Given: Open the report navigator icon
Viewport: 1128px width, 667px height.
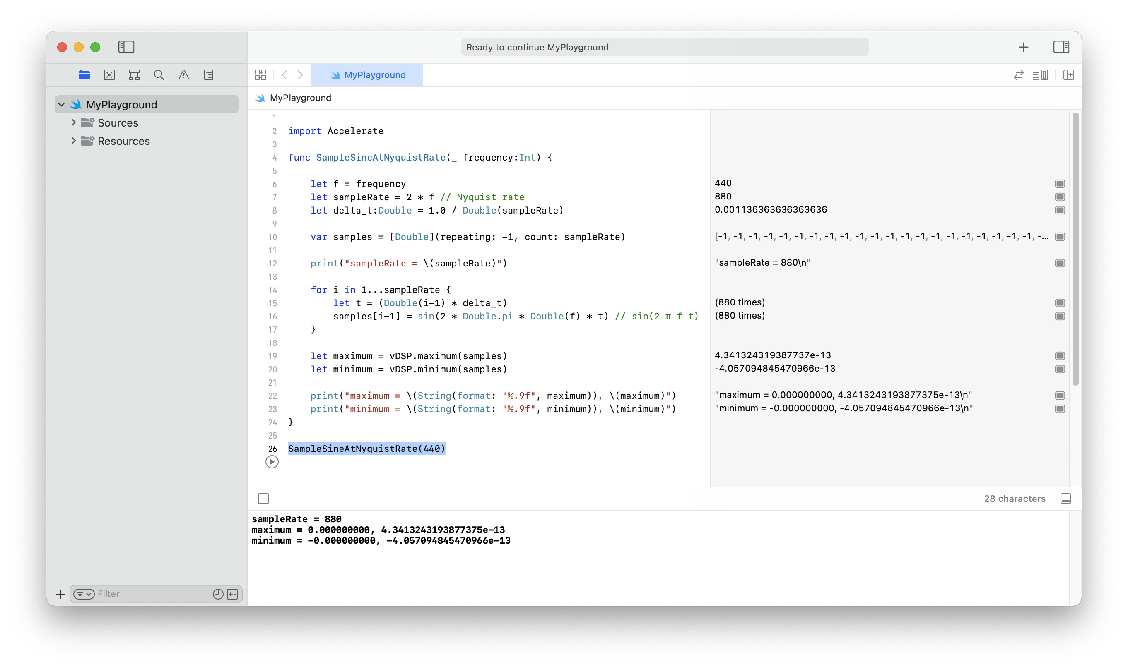Looking at the screenshot, I should pos(209,75).
